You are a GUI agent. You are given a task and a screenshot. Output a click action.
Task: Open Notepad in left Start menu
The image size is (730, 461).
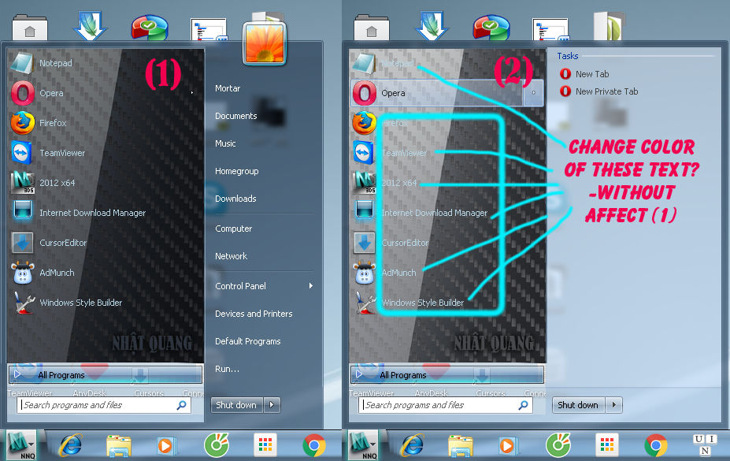click(56, 63)
